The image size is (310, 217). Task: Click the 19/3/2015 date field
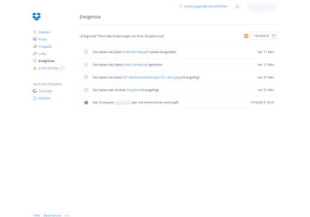coord(264,36)
